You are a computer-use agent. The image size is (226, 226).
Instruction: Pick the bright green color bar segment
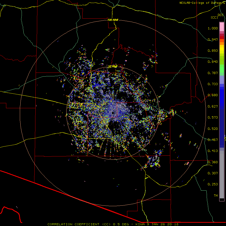pos(222,69)
